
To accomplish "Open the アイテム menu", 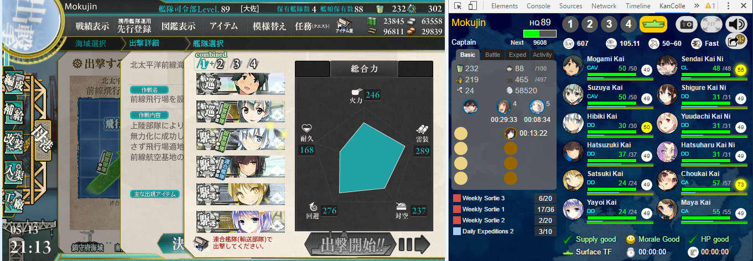I will [x=224, y=26].
